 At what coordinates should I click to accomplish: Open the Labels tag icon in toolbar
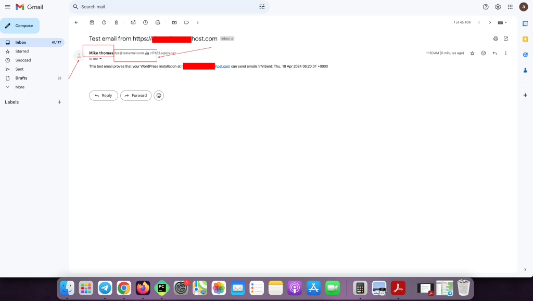pos(187,22)
